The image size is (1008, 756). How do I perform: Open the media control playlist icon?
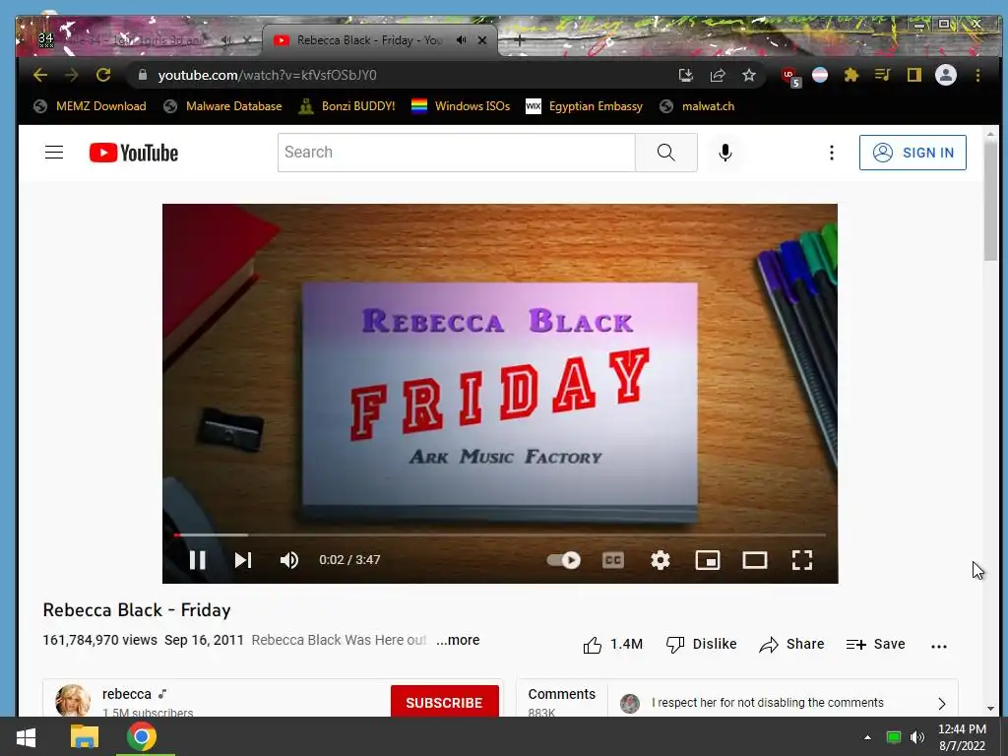tap(883, 75)
